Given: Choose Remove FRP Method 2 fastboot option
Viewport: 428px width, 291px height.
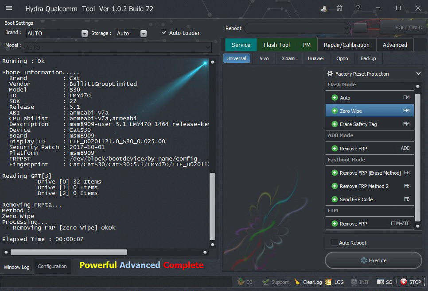Looking at the screenshot, I should click(370, 186).
